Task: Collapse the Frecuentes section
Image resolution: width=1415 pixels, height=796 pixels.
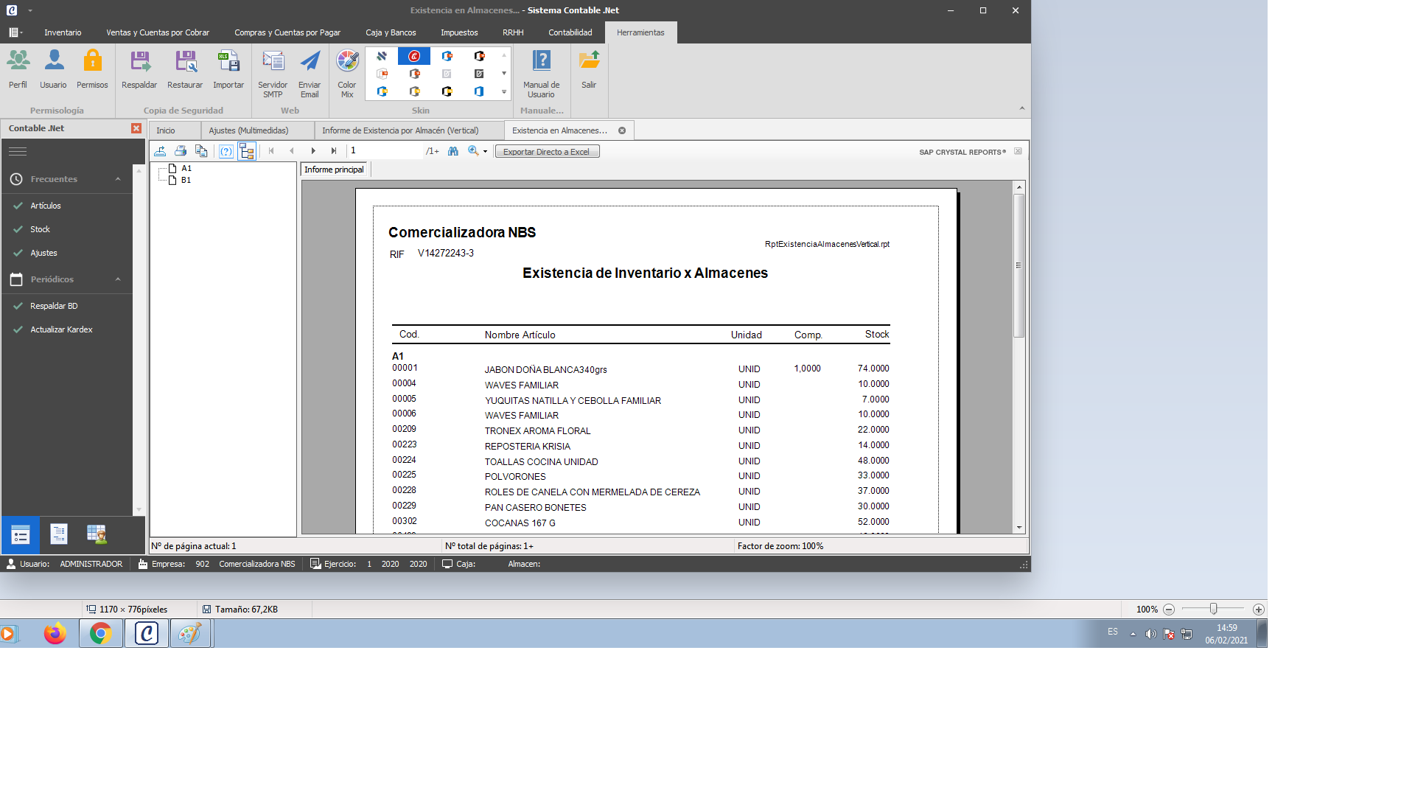Action: pos(118,179)
